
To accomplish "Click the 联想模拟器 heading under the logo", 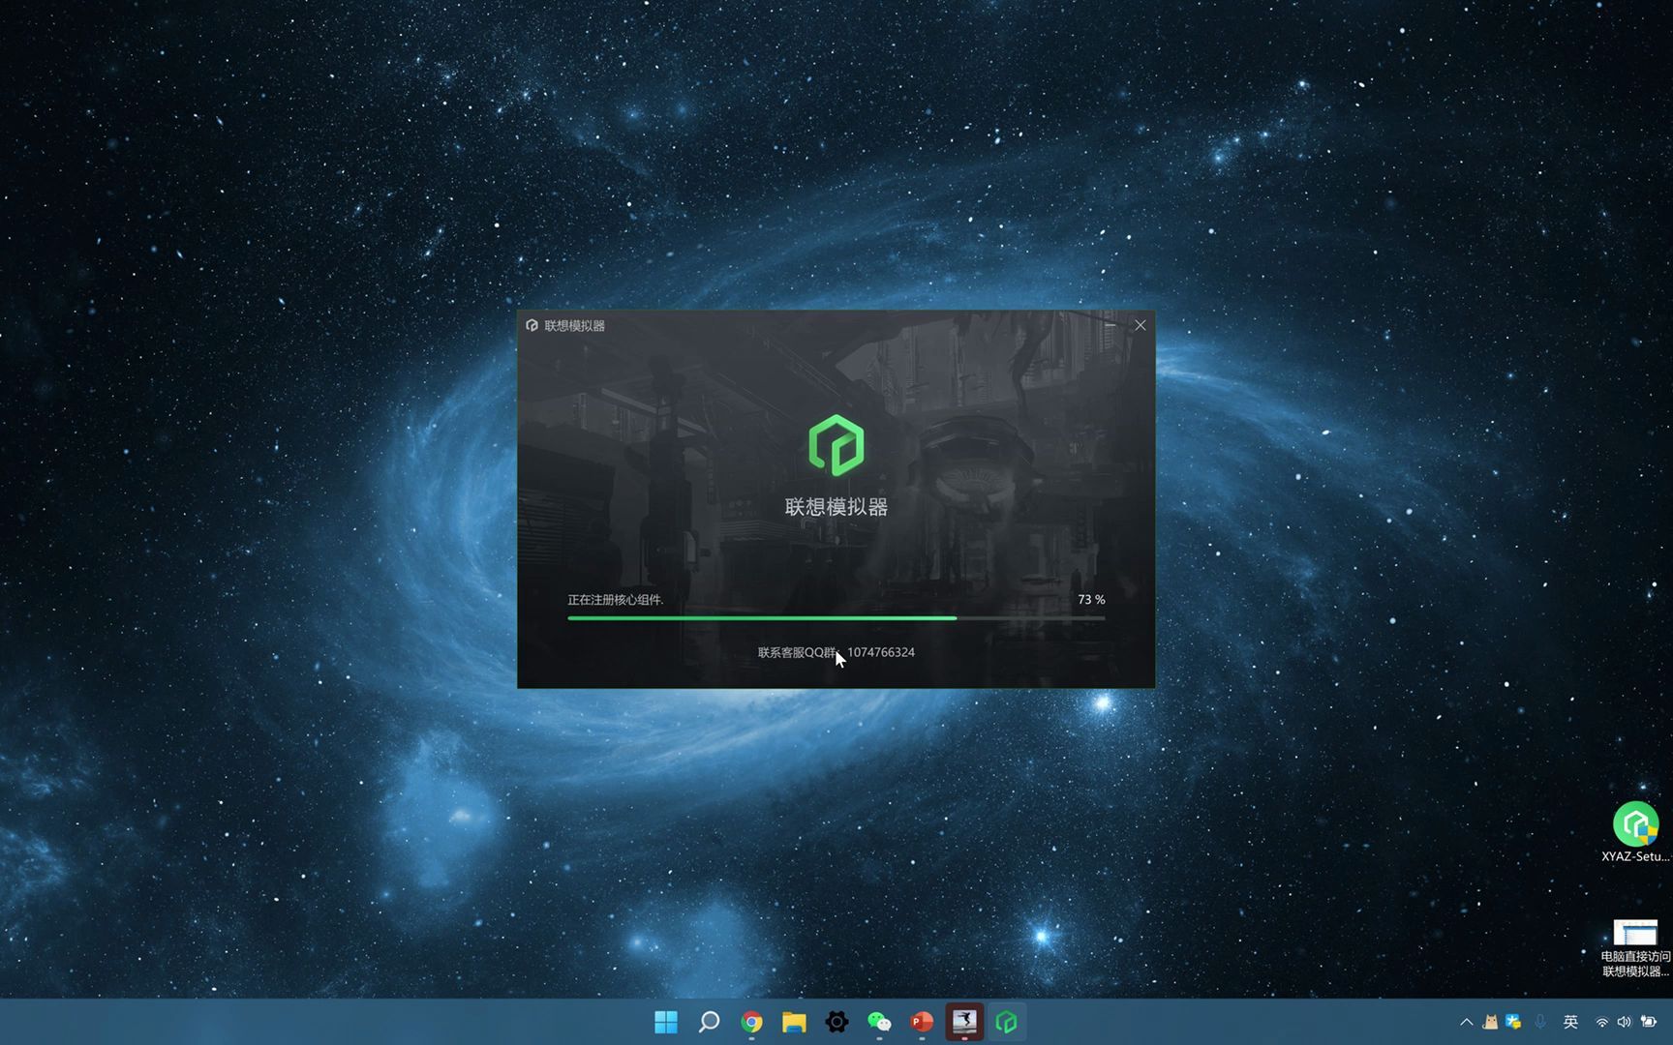I will pos(836,507).
